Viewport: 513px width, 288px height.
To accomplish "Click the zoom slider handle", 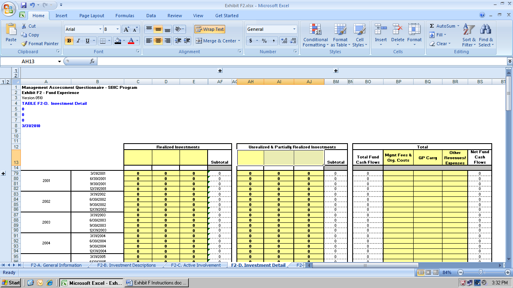I will 481,272.
